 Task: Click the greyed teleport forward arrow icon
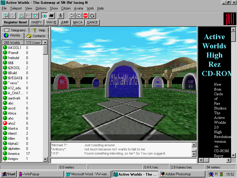(x=12, y=16)
